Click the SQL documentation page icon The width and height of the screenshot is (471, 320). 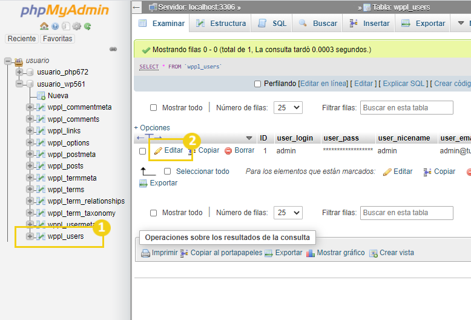pos(66,26)
